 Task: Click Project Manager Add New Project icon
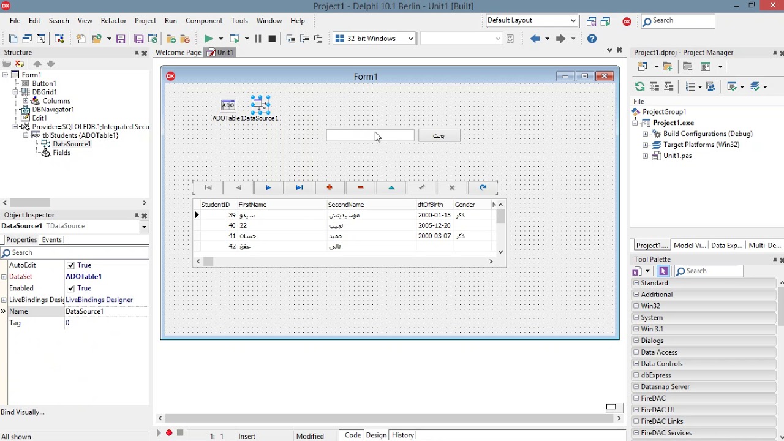642,66
